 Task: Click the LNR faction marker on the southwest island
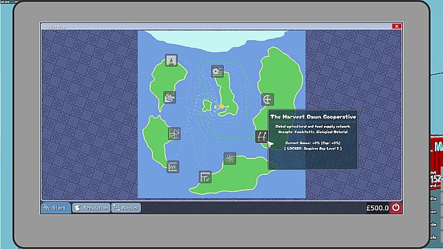tap(174, 133)
